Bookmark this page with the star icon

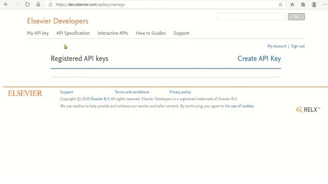click(x=280, y=5)
